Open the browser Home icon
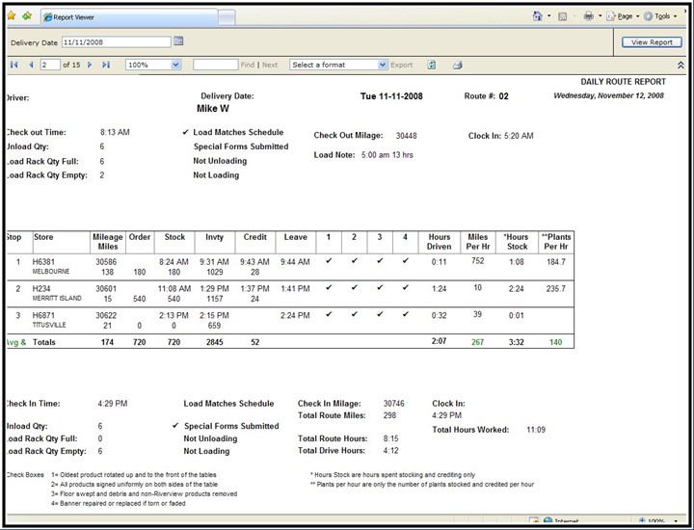694x530 pixels. click(x=537, y=15)
